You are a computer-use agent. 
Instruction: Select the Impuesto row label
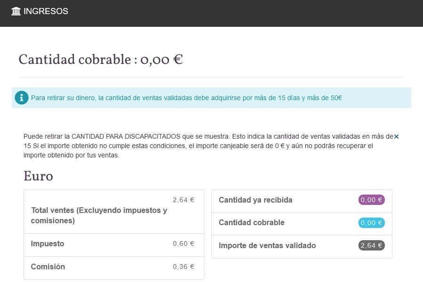48,244
